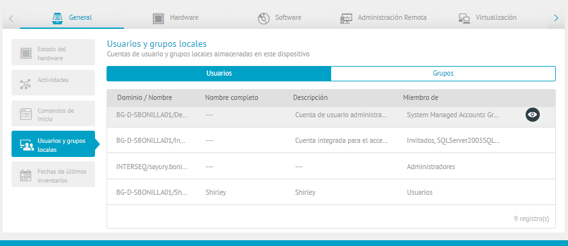
Task: Click the Actividades network icon
Action: (x=26, y=83)
